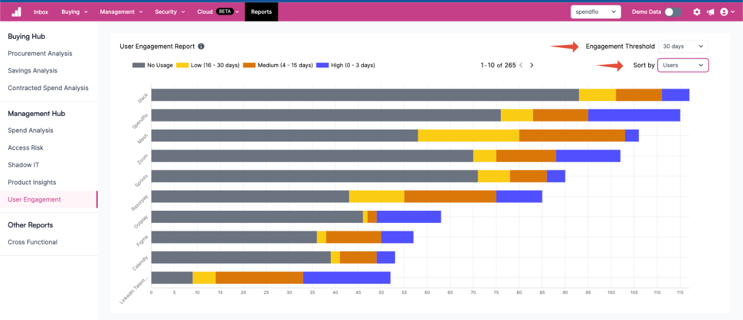Image resolution: width=743 pixels, height=320 pixels.
Task: Toggle the Demo Data switch
Action: click(672, 12)
